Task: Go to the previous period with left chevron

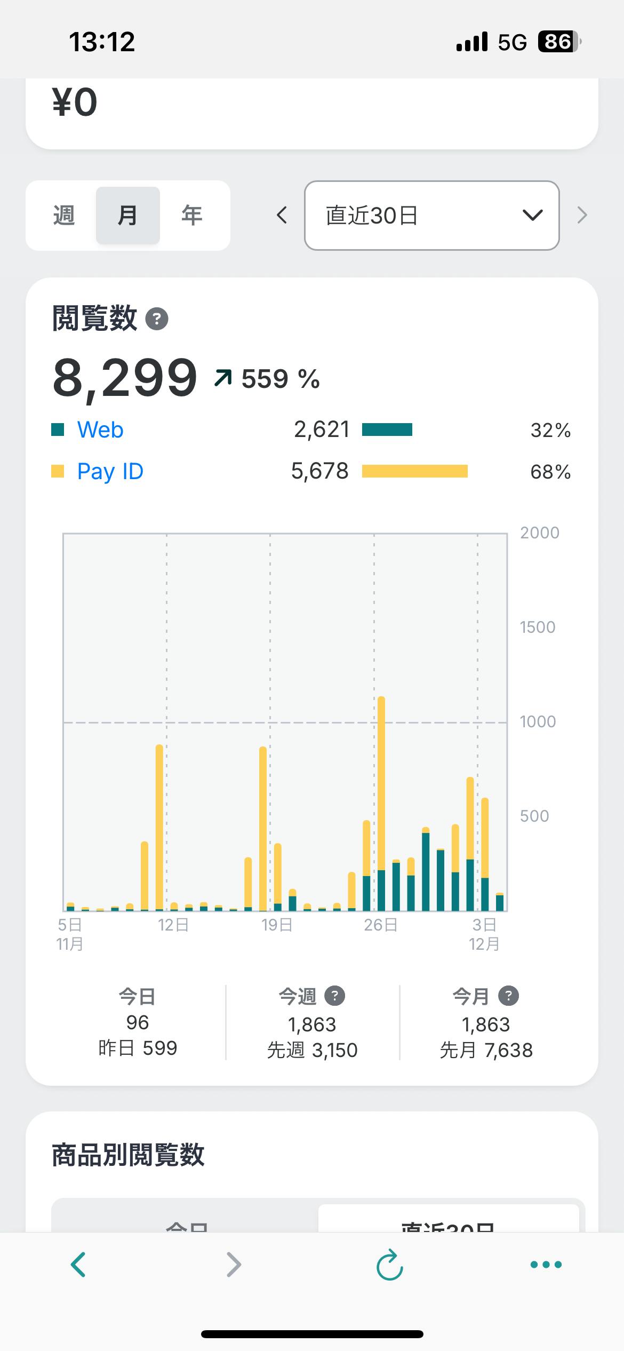Action: tap(282, 216)
